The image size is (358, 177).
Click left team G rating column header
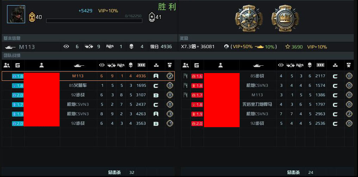(18, 65)
